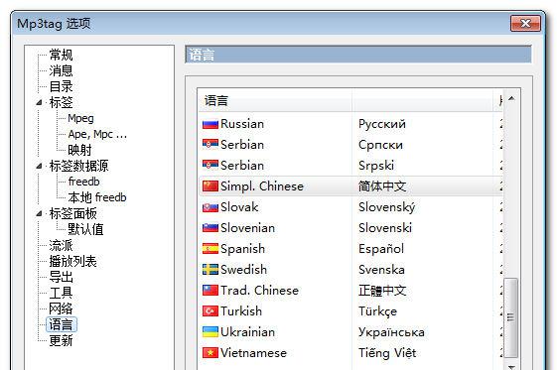Open the 工具 settings page

pos(61,293)
